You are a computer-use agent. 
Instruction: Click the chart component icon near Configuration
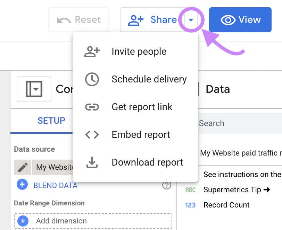tap(34, 89)
